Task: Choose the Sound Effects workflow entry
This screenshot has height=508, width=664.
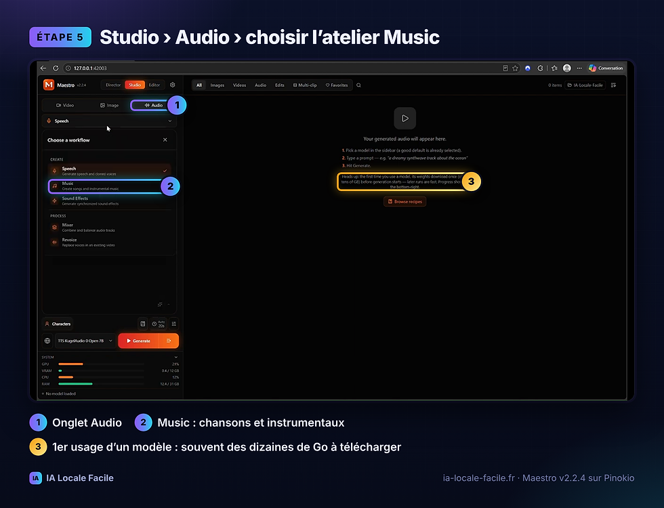Action: 110,200
